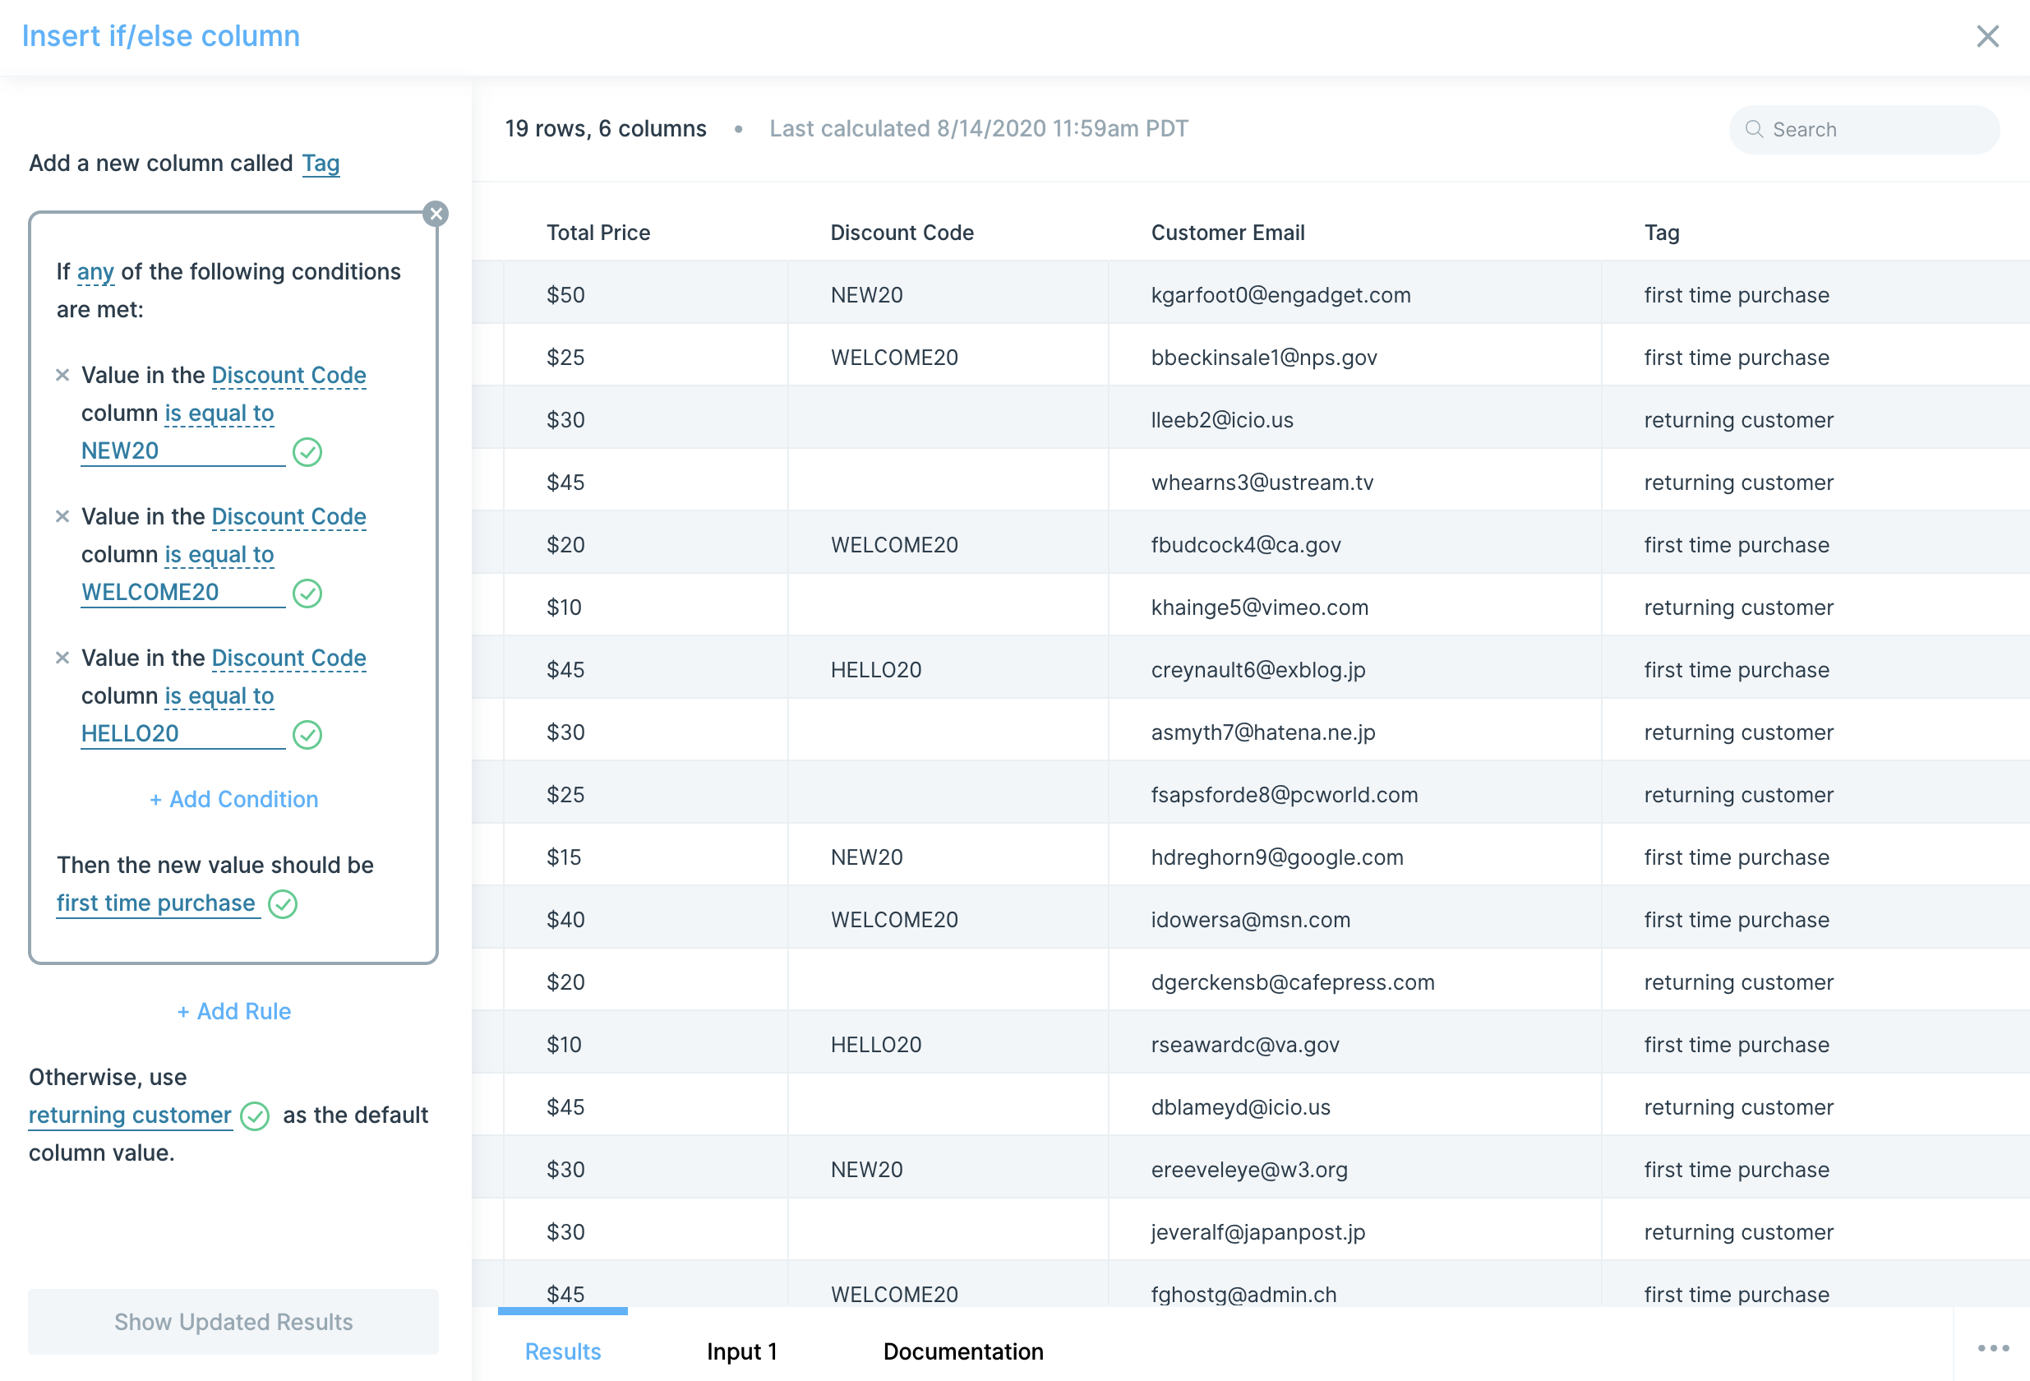Click the search magnifier icon
The image size is (2030, 1381).
click(1753, 129)
